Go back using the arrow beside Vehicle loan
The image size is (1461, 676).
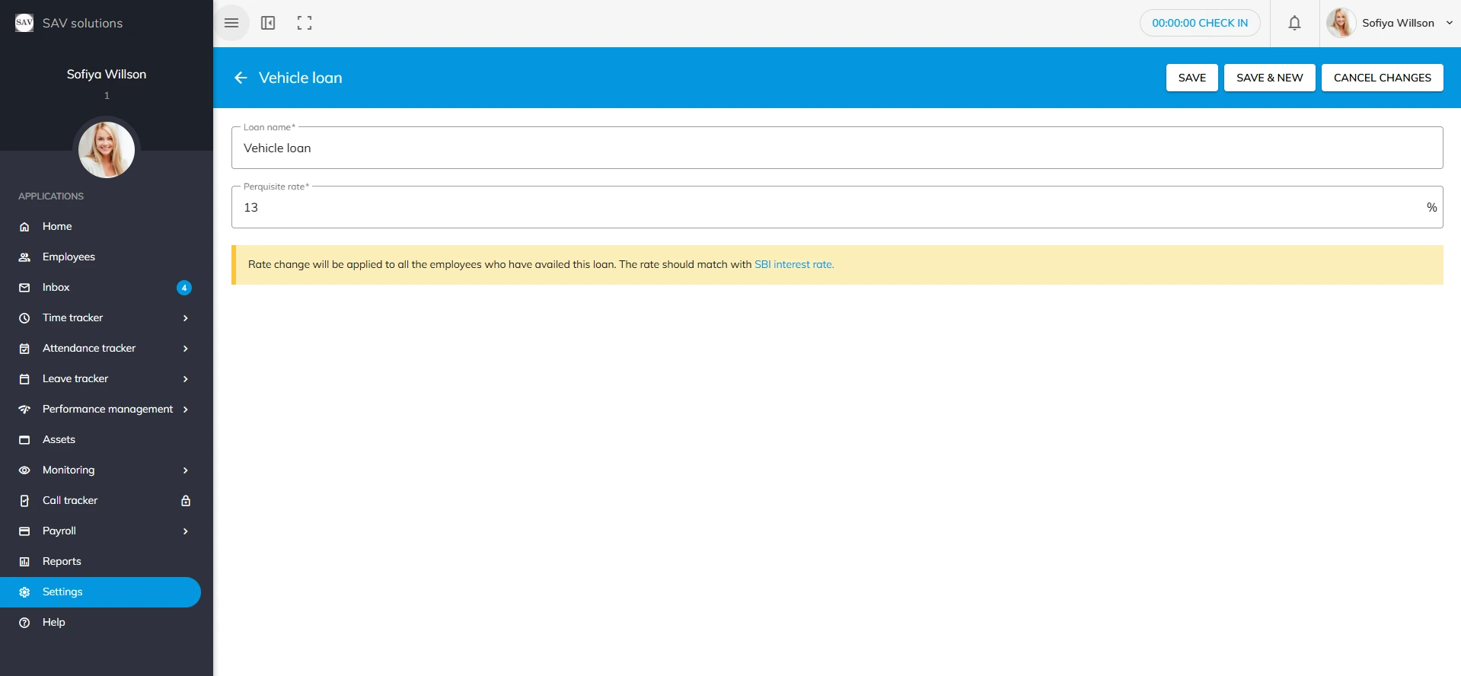(241, 78)
